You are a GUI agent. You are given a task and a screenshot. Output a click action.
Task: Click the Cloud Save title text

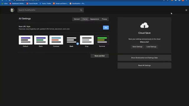pyautogui.click(x=144, y=33)
